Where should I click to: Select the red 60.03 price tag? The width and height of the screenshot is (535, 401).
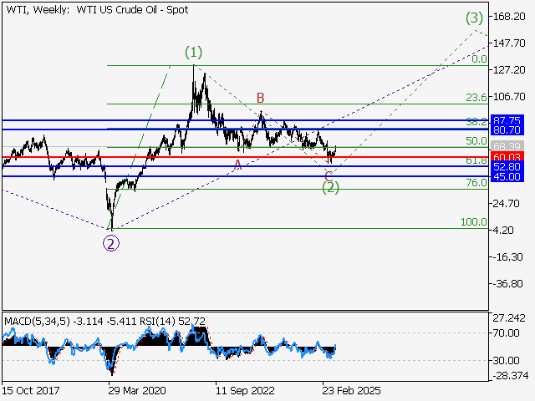tap(507, 157)
